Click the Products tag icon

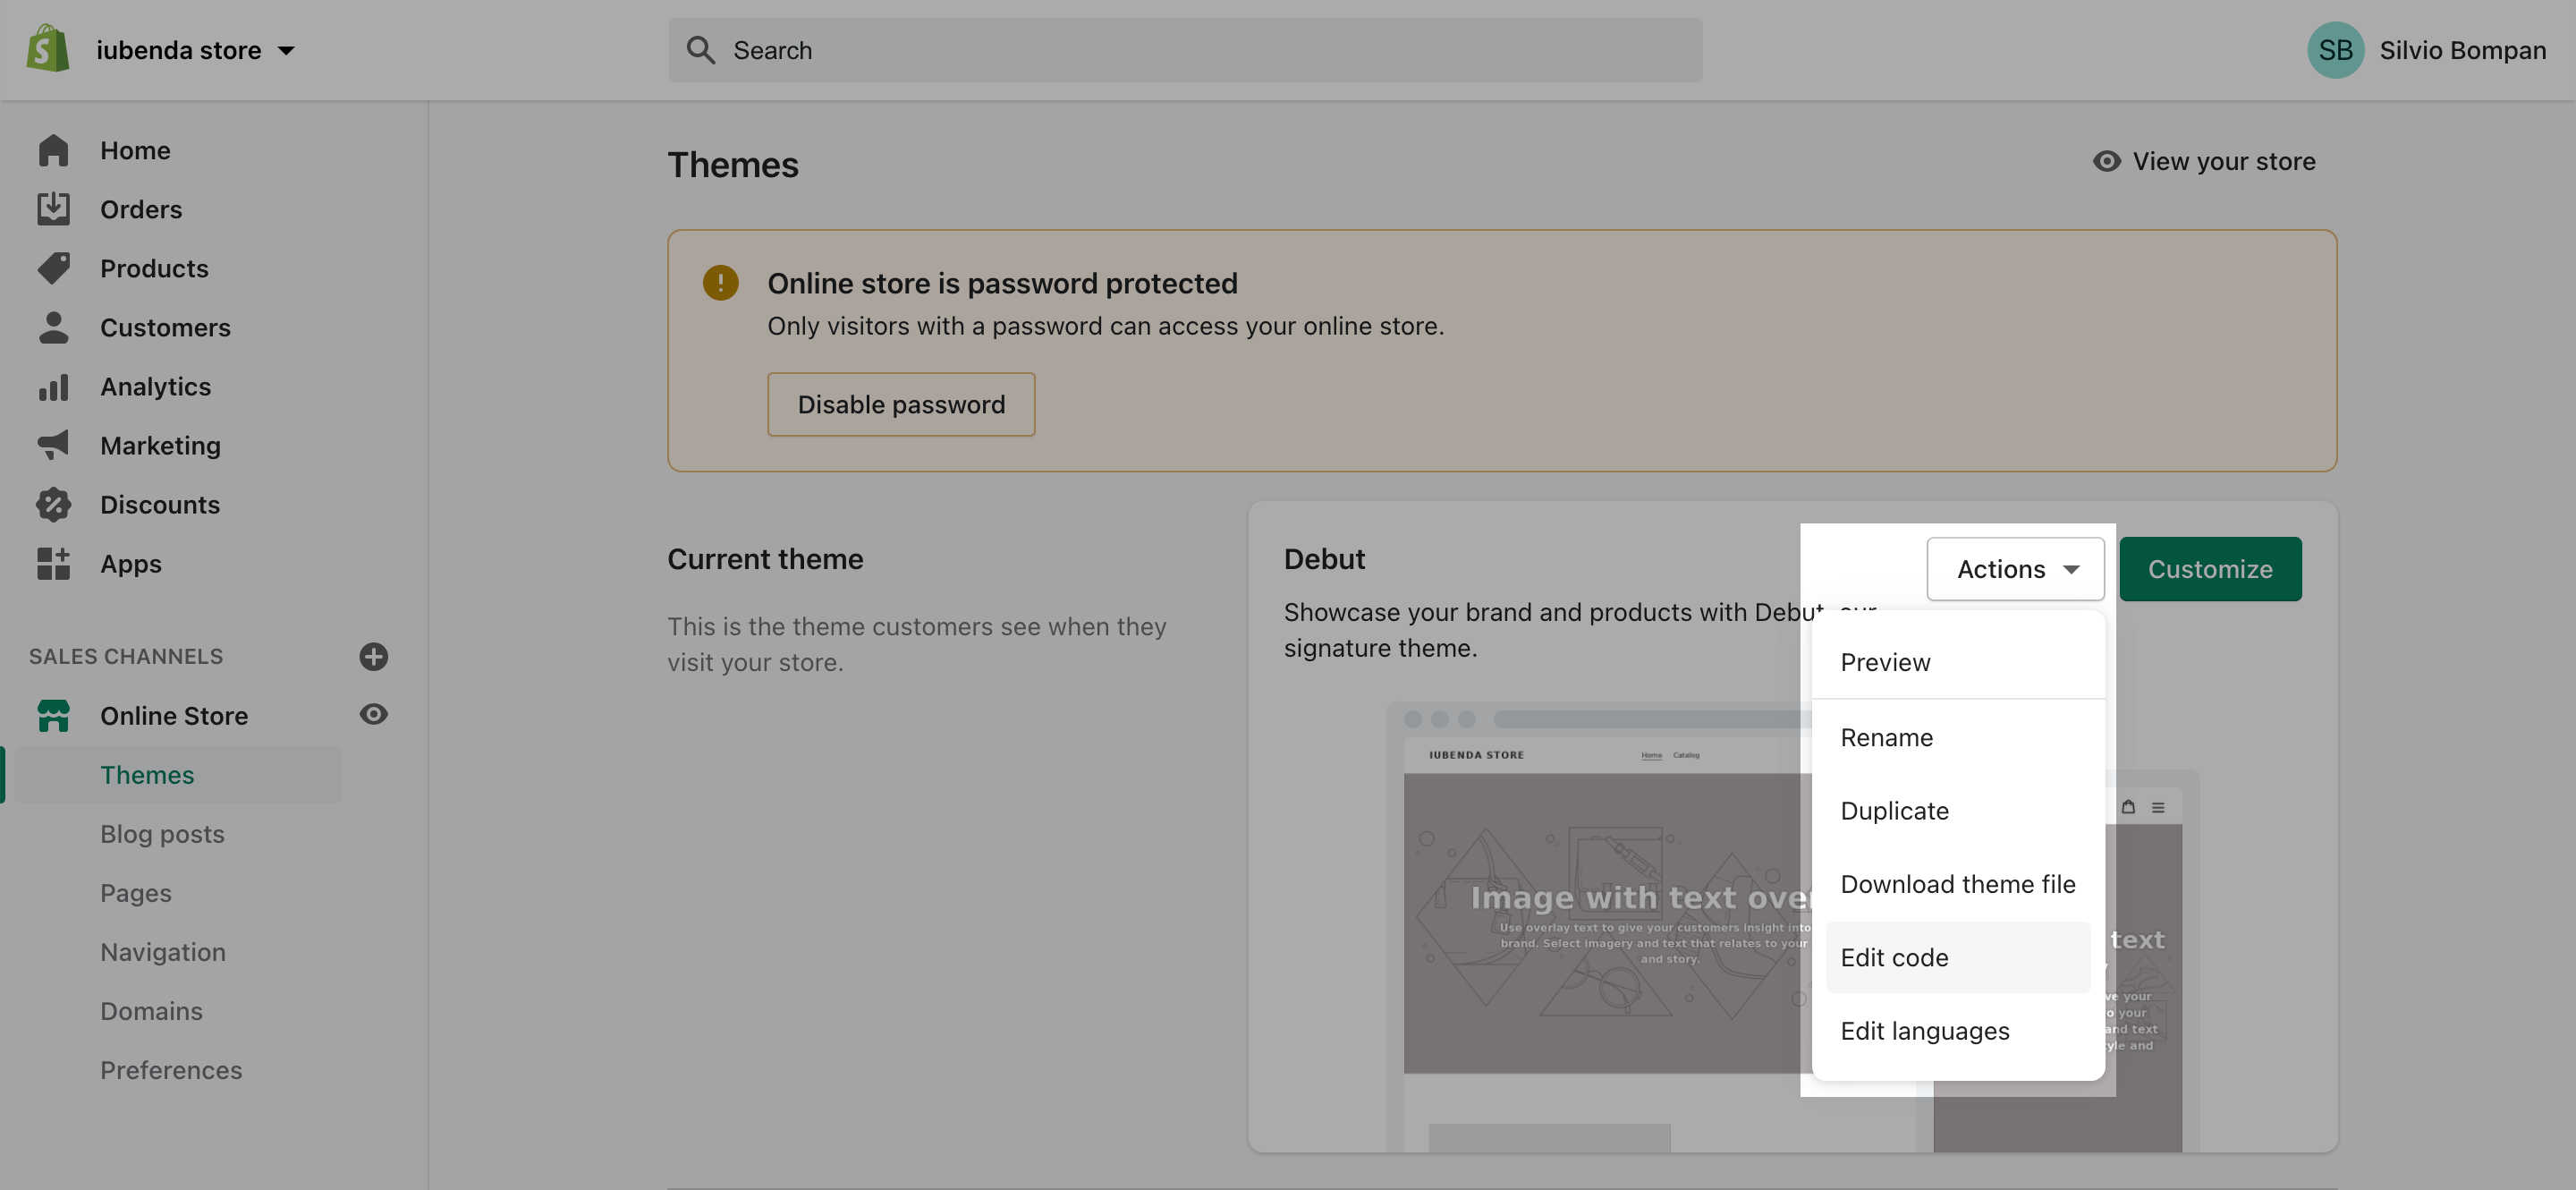pyautogui.click(x=53, y=268)
